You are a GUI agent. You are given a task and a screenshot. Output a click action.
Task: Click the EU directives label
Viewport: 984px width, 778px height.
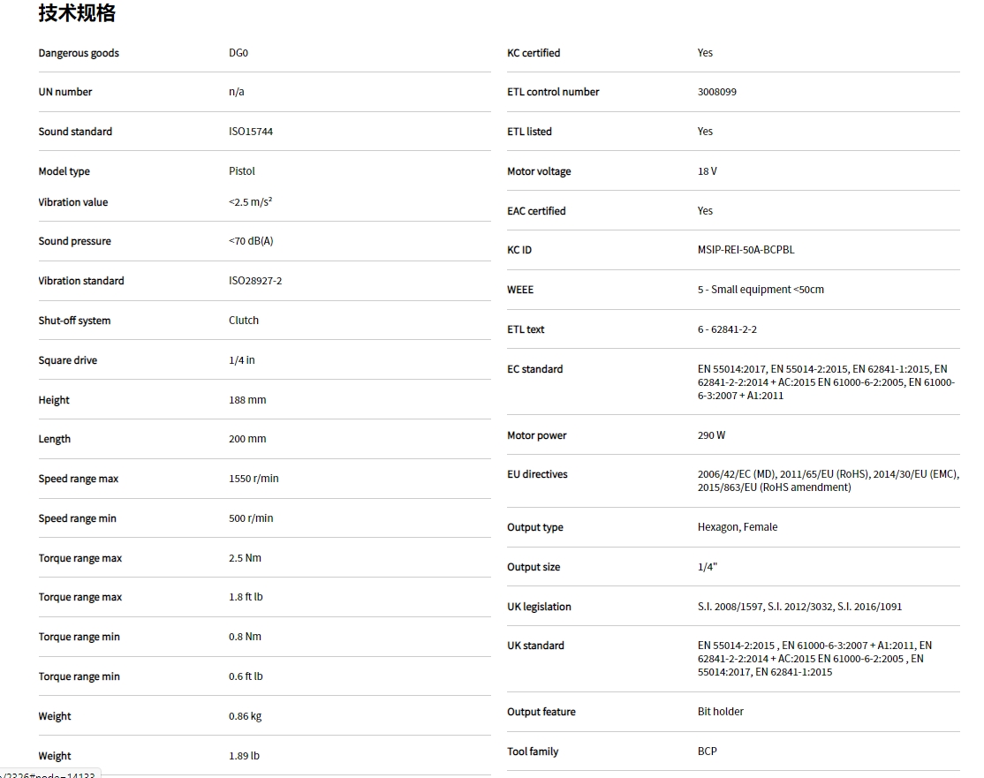[537, 474]
